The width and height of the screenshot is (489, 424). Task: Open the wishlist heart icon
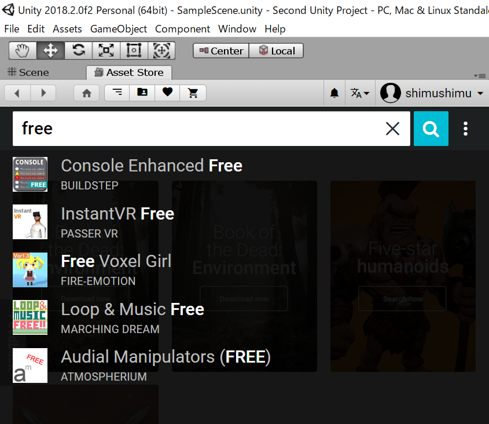coord(167,93)
